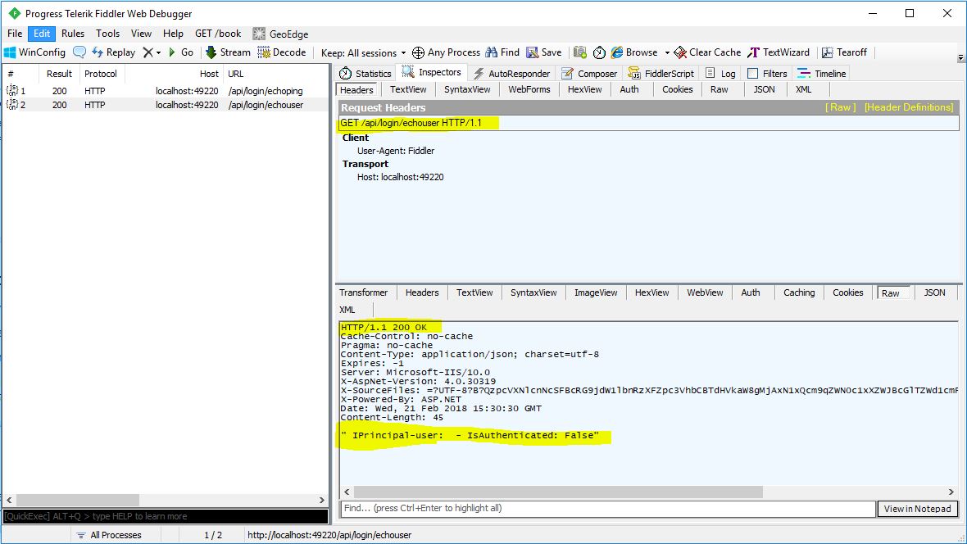Click the Go resume button

click(180, 52)
